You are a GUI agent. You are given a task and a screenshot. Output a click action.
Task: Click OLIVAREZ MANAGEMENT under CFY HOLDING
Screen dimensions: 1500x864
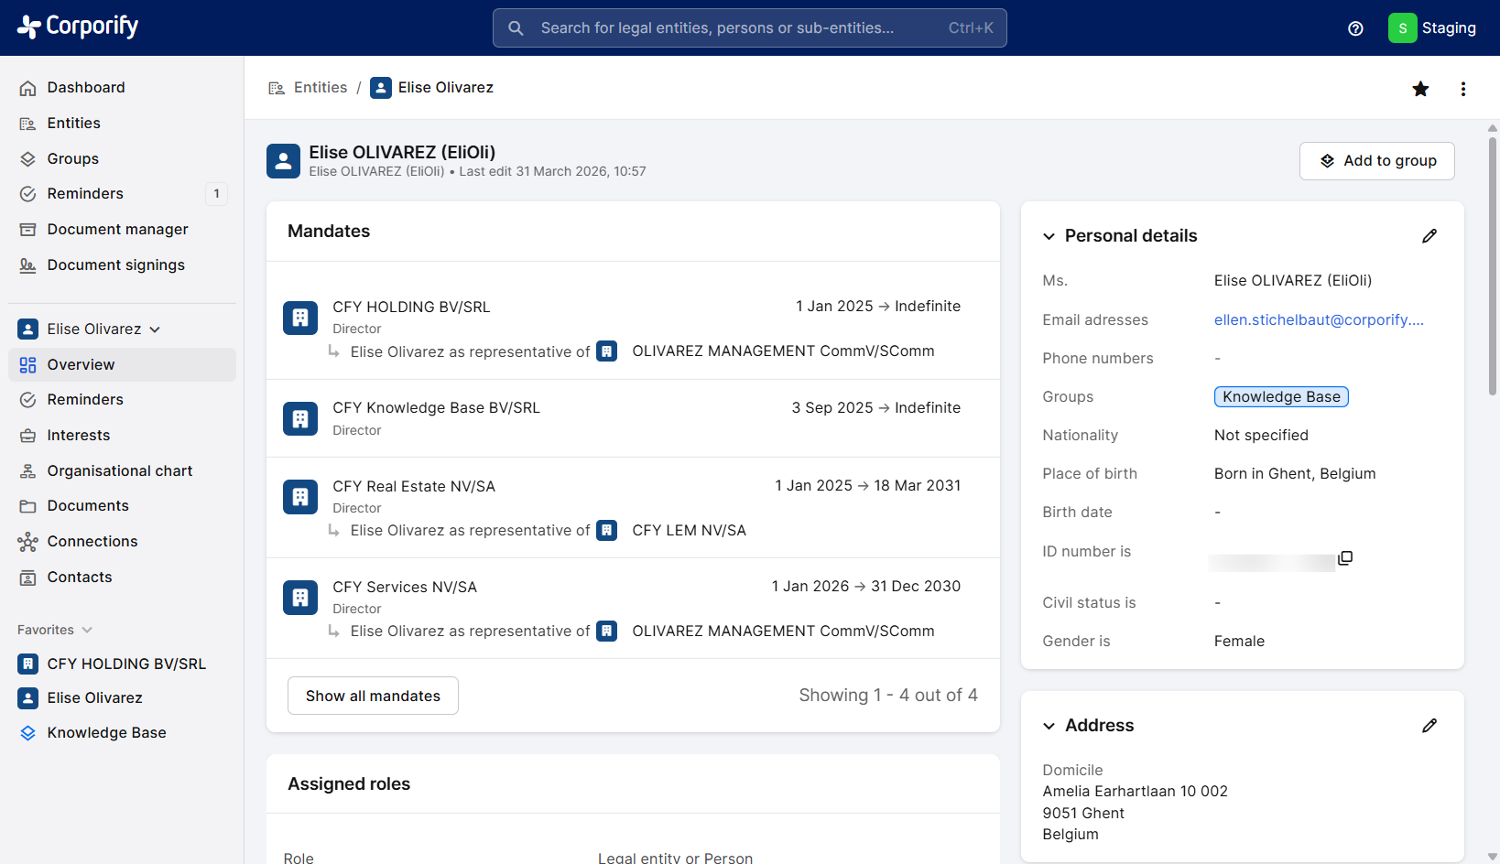(783, 351)
